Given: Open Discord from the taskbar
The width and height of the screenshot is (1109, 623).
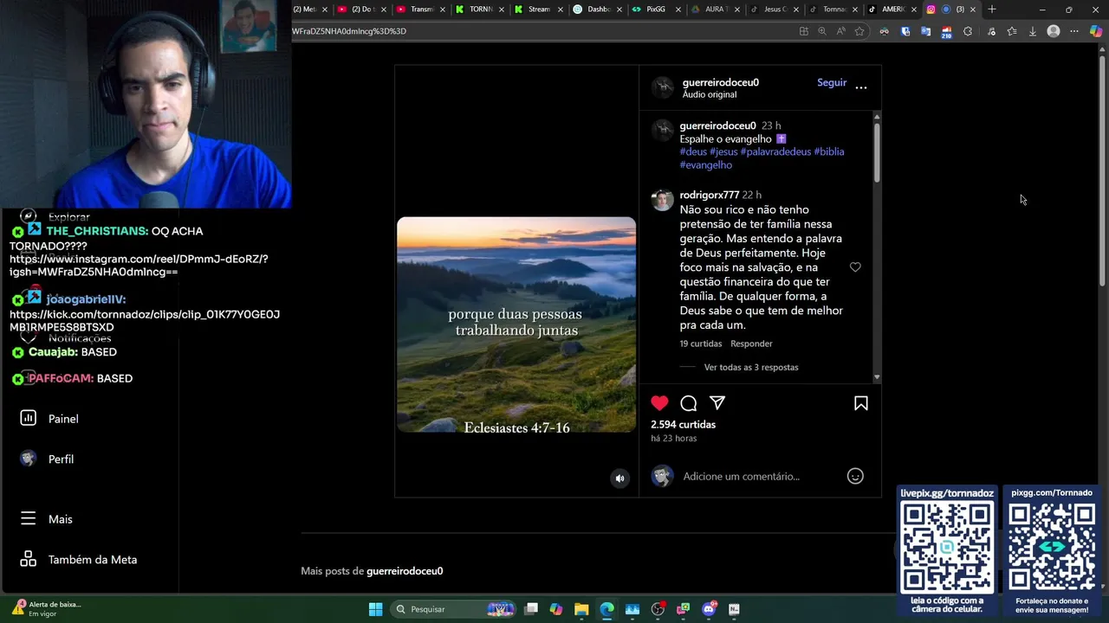Looking at the screenshot, I should tap(709, 609).
